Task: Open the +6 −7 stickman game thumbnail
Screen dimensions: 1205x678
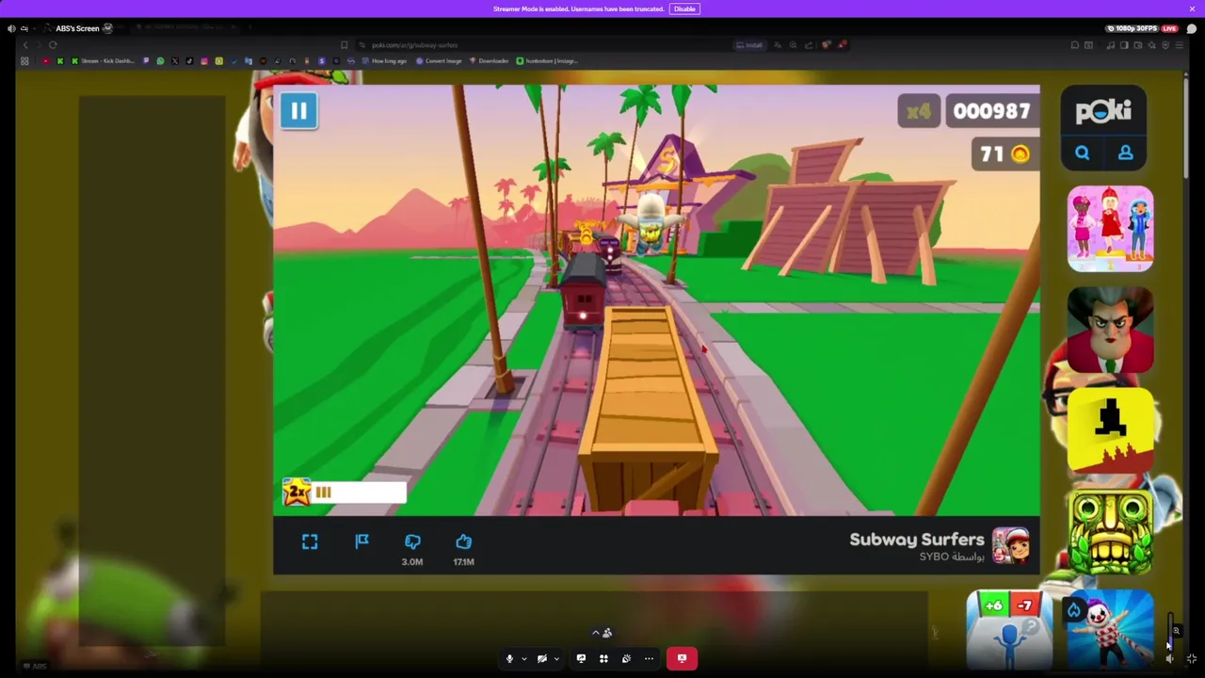Action: click(1009, 630)
